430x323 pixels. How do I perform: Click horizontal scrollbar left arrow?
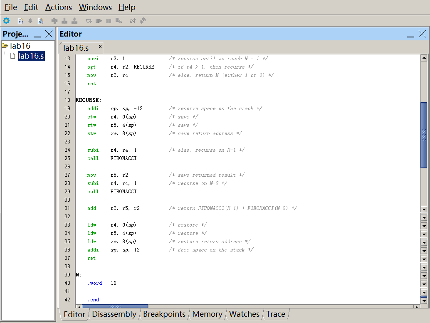point(79,306)
